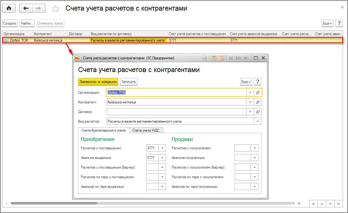Expand the Организация dropdown list

coord(250,93)
